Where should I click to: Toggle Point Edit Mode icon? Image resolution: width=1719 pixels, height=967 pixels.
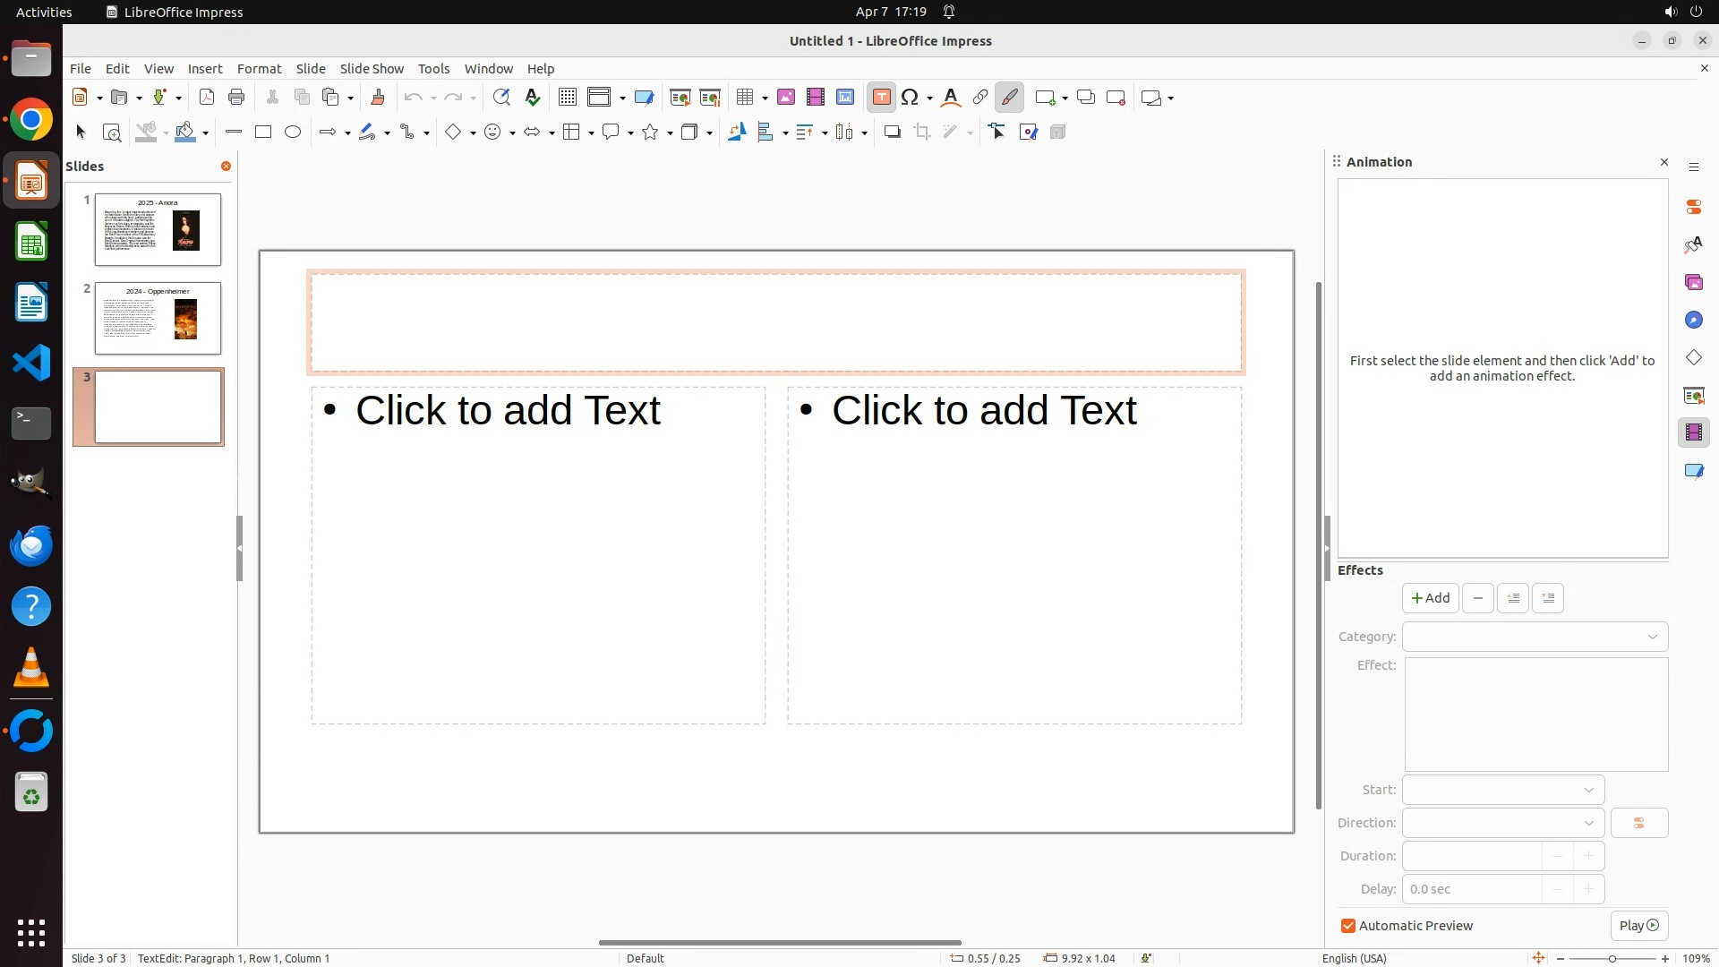[997, 133]
